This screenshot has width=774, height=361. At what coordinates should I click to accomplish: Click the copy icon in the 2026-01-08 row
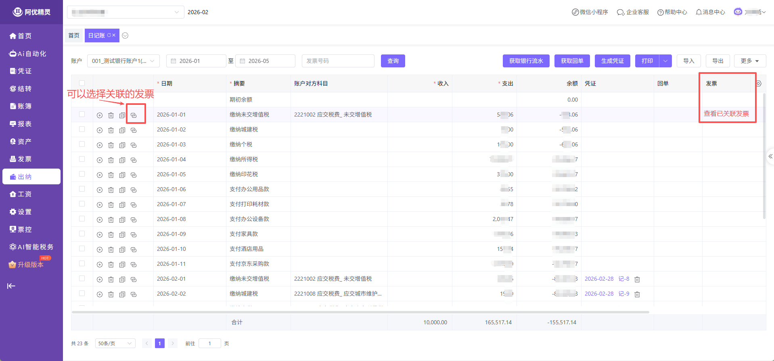122,220
